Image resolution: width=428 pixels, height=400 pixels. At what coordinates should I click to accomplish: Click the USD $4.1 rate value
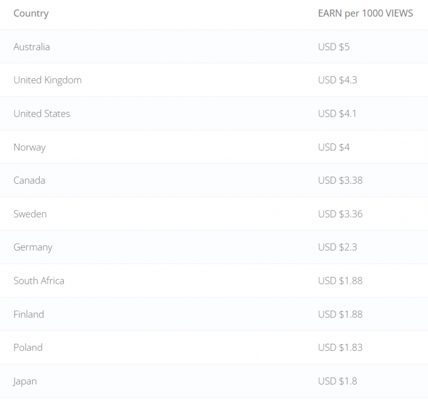338,114
